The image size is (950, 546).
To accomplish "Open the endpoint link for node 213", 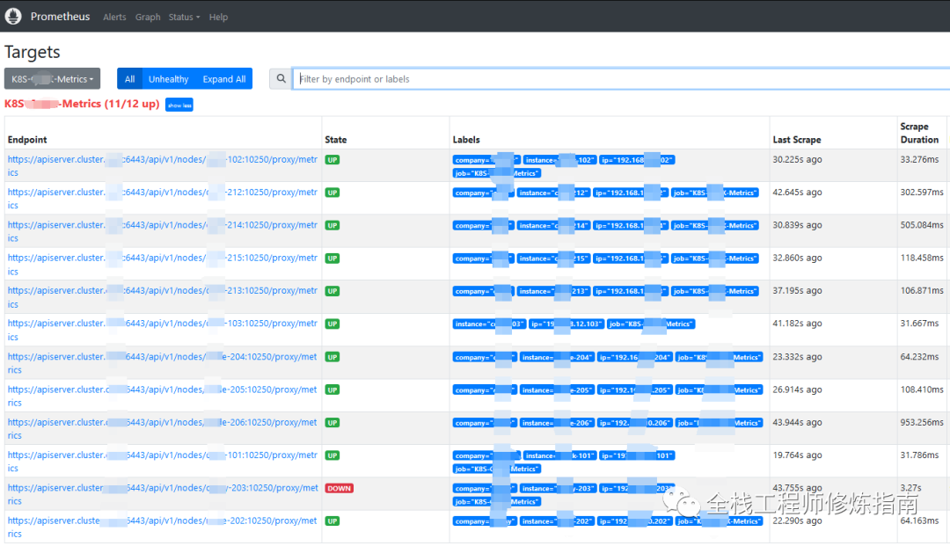I will pos(163,297).
